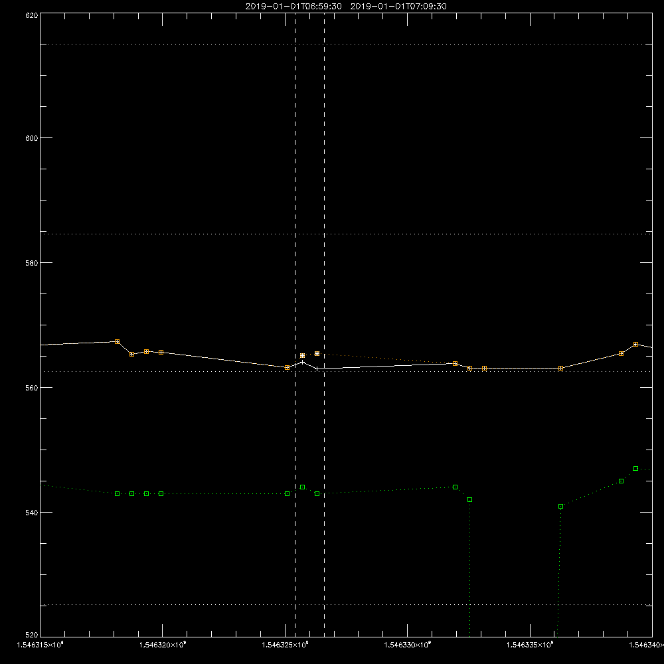Viewport: 664px width, 664px height.
Task: Click x-axis label 1.546315×10⁹
Action: pyautogui.click(x=41, y=645)
